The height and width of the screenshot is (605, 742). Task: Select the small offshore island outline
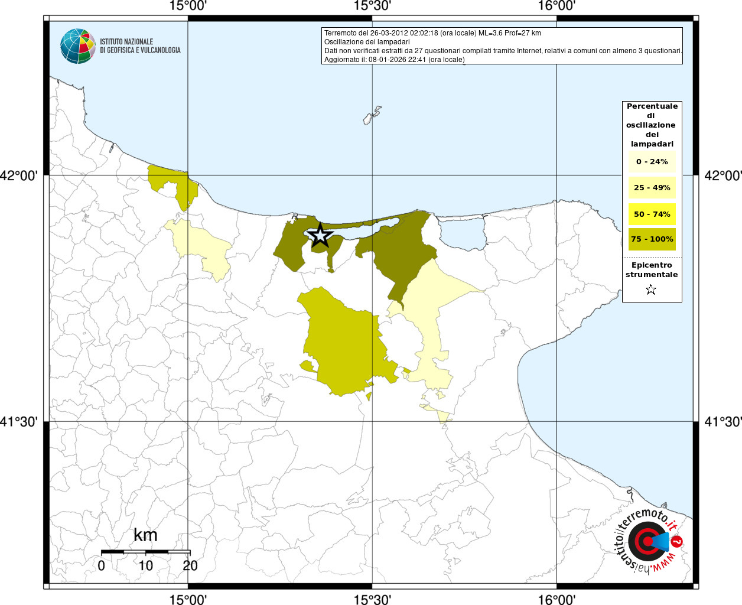372,115
